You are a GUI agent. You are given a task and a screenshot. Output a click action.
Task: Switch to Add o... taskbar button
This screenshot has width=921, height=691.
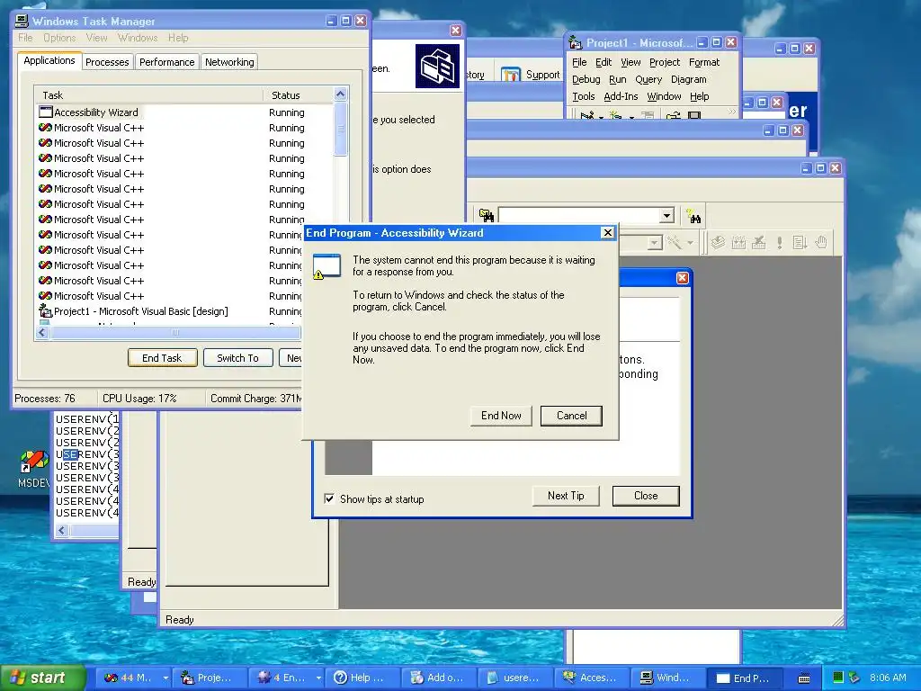(439, 678)
